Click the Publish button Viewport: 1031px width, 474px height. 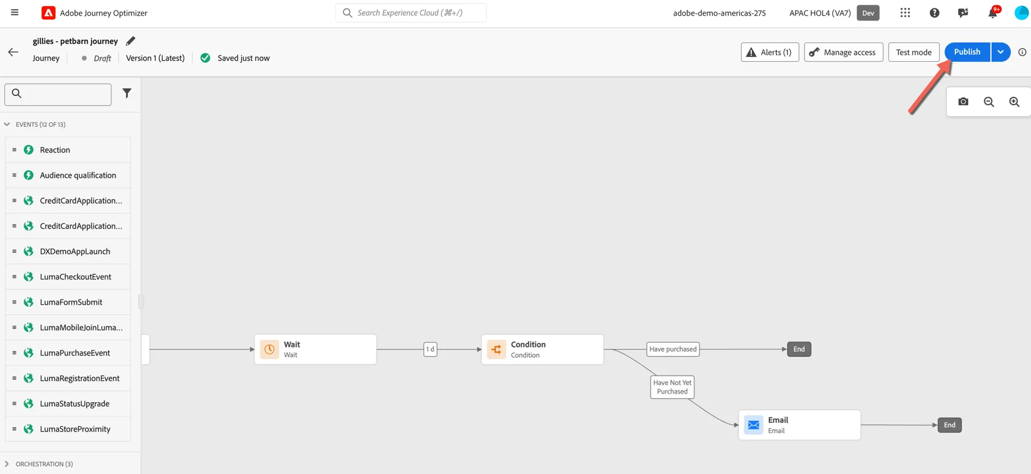tap(967, 52)
